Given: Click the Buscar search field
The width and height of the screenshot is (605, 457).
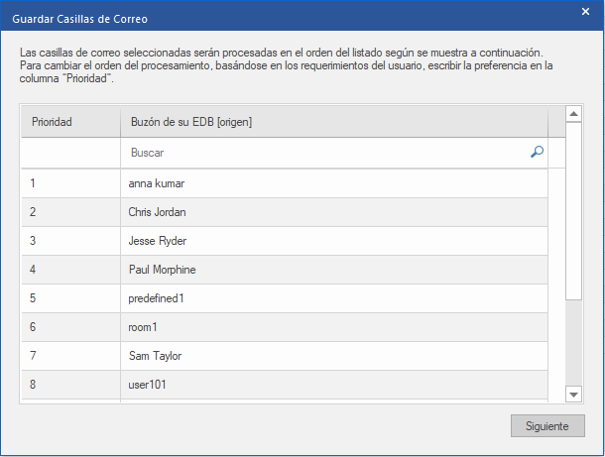Looking at the screenshot, I should (x=327, y=154).
